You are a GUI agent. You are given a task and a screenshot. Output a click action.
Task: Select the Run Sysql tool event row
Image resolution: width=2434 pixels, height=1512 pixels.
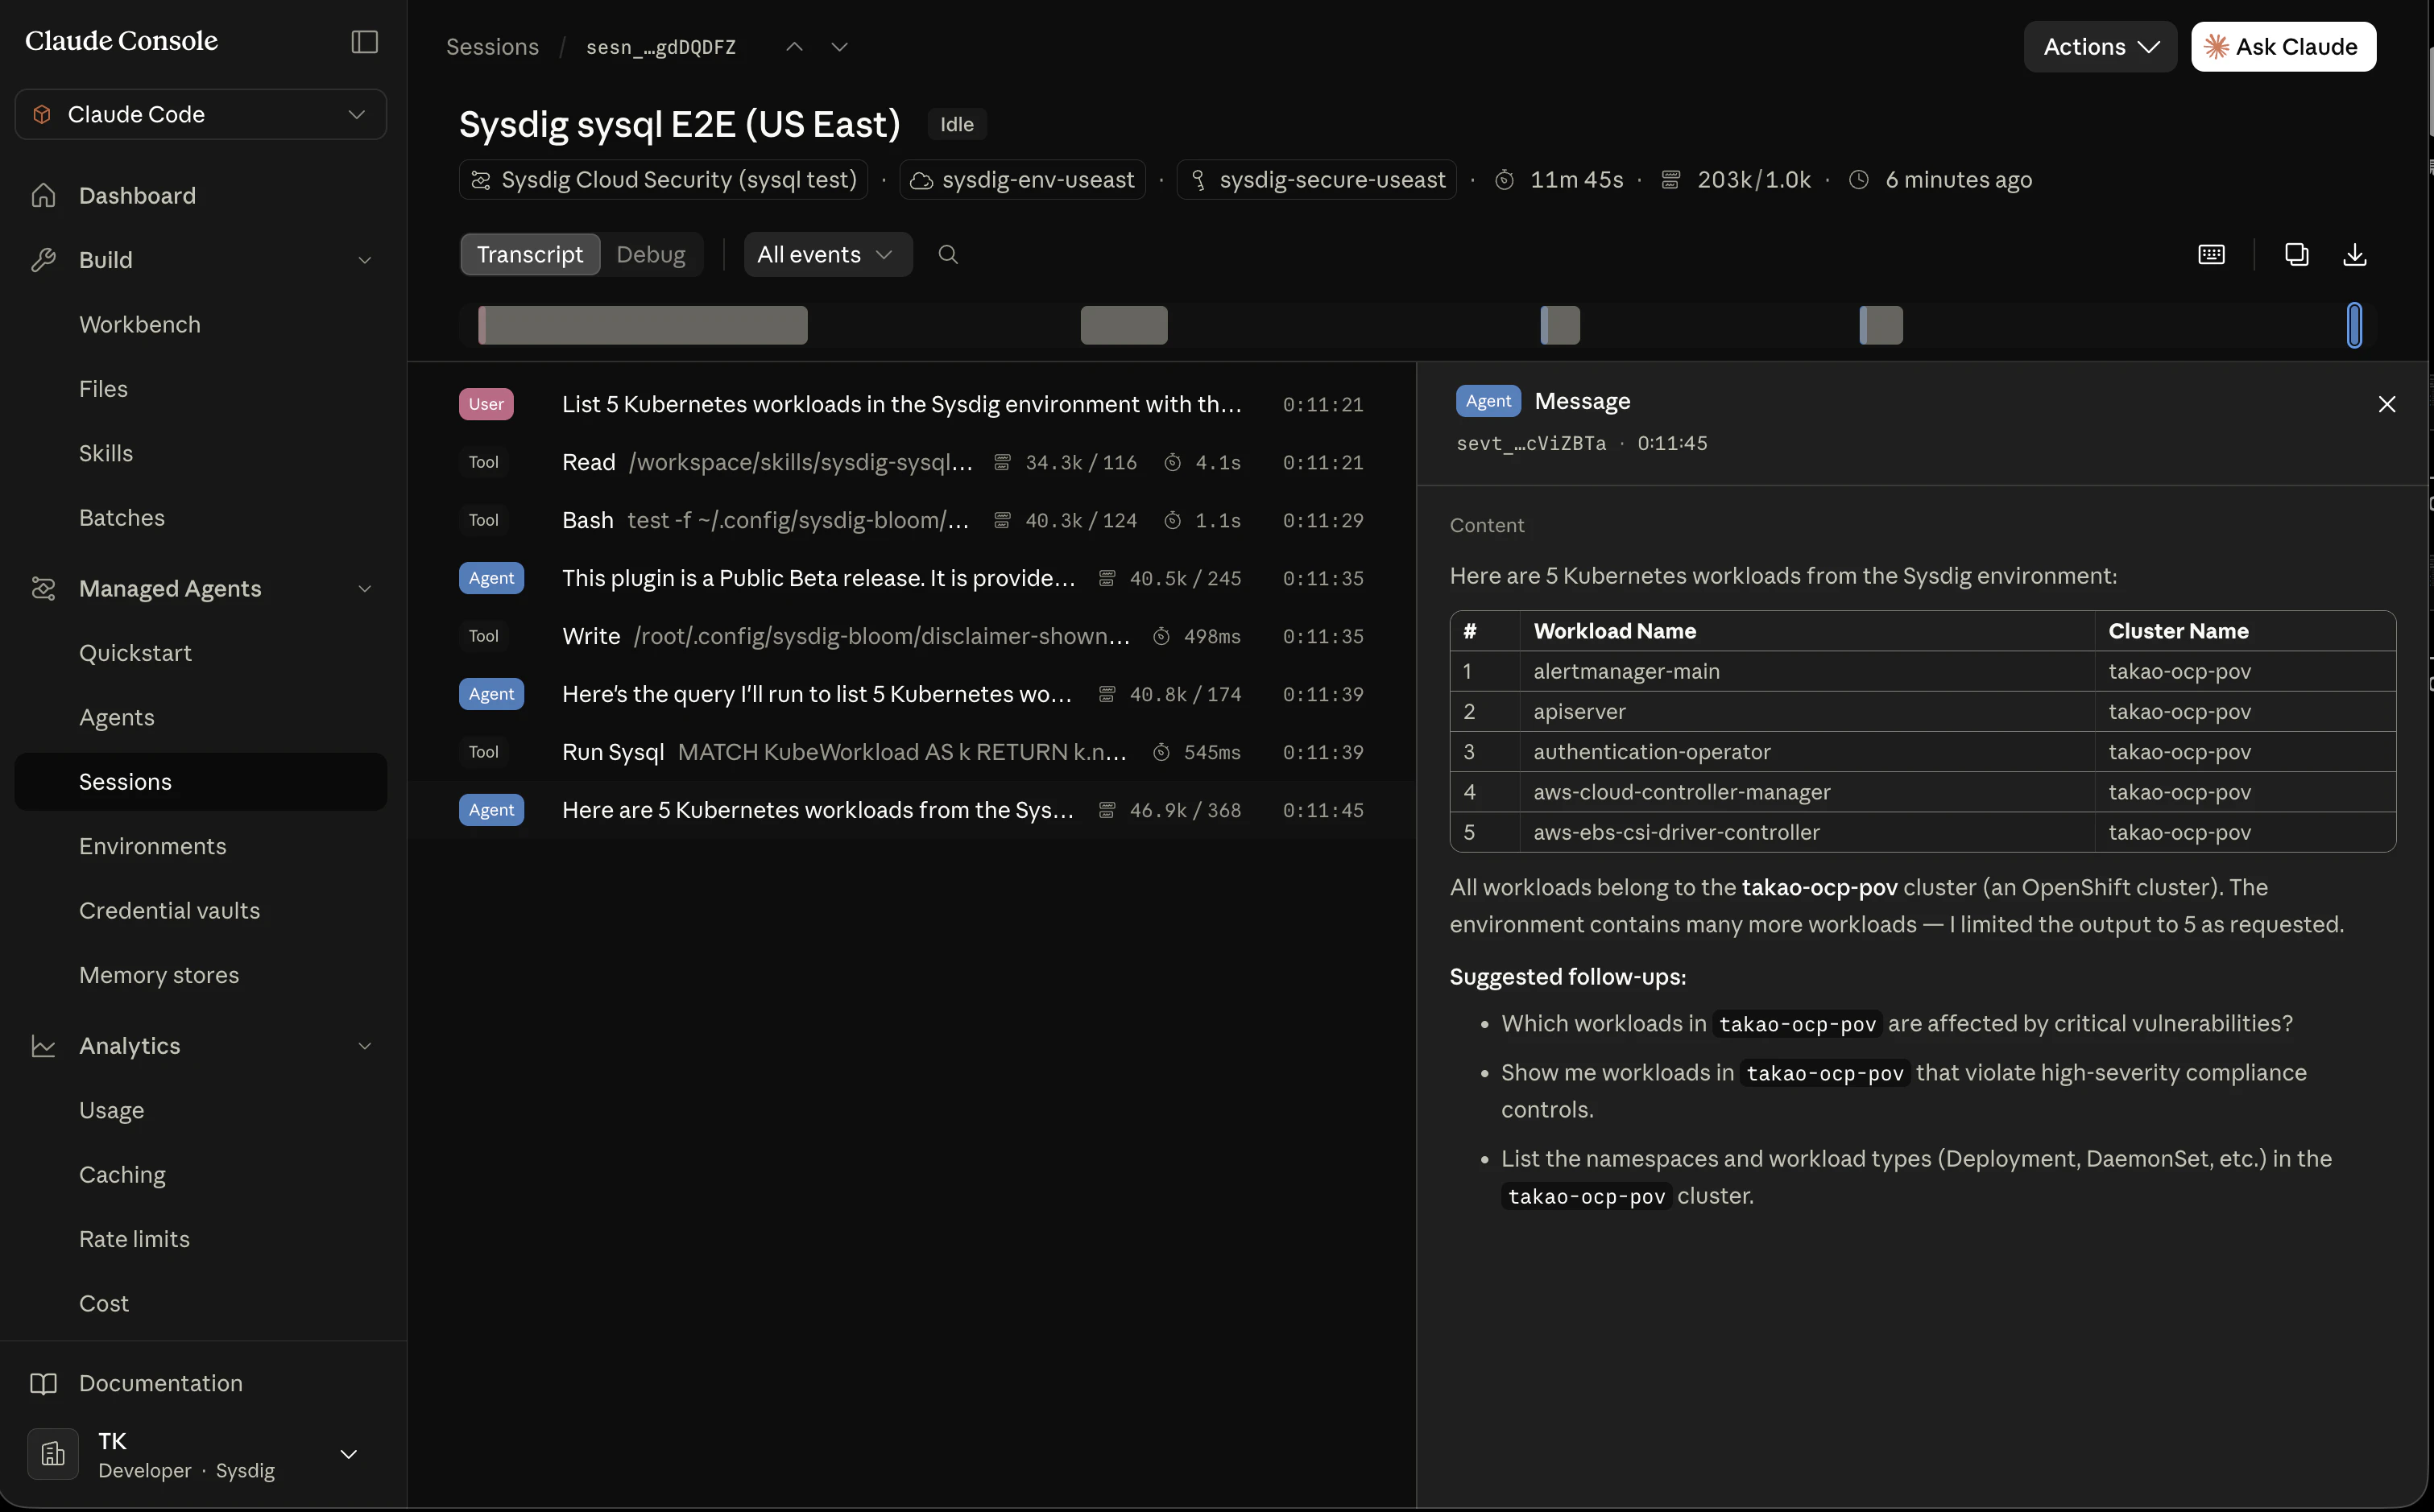[912, 752]
